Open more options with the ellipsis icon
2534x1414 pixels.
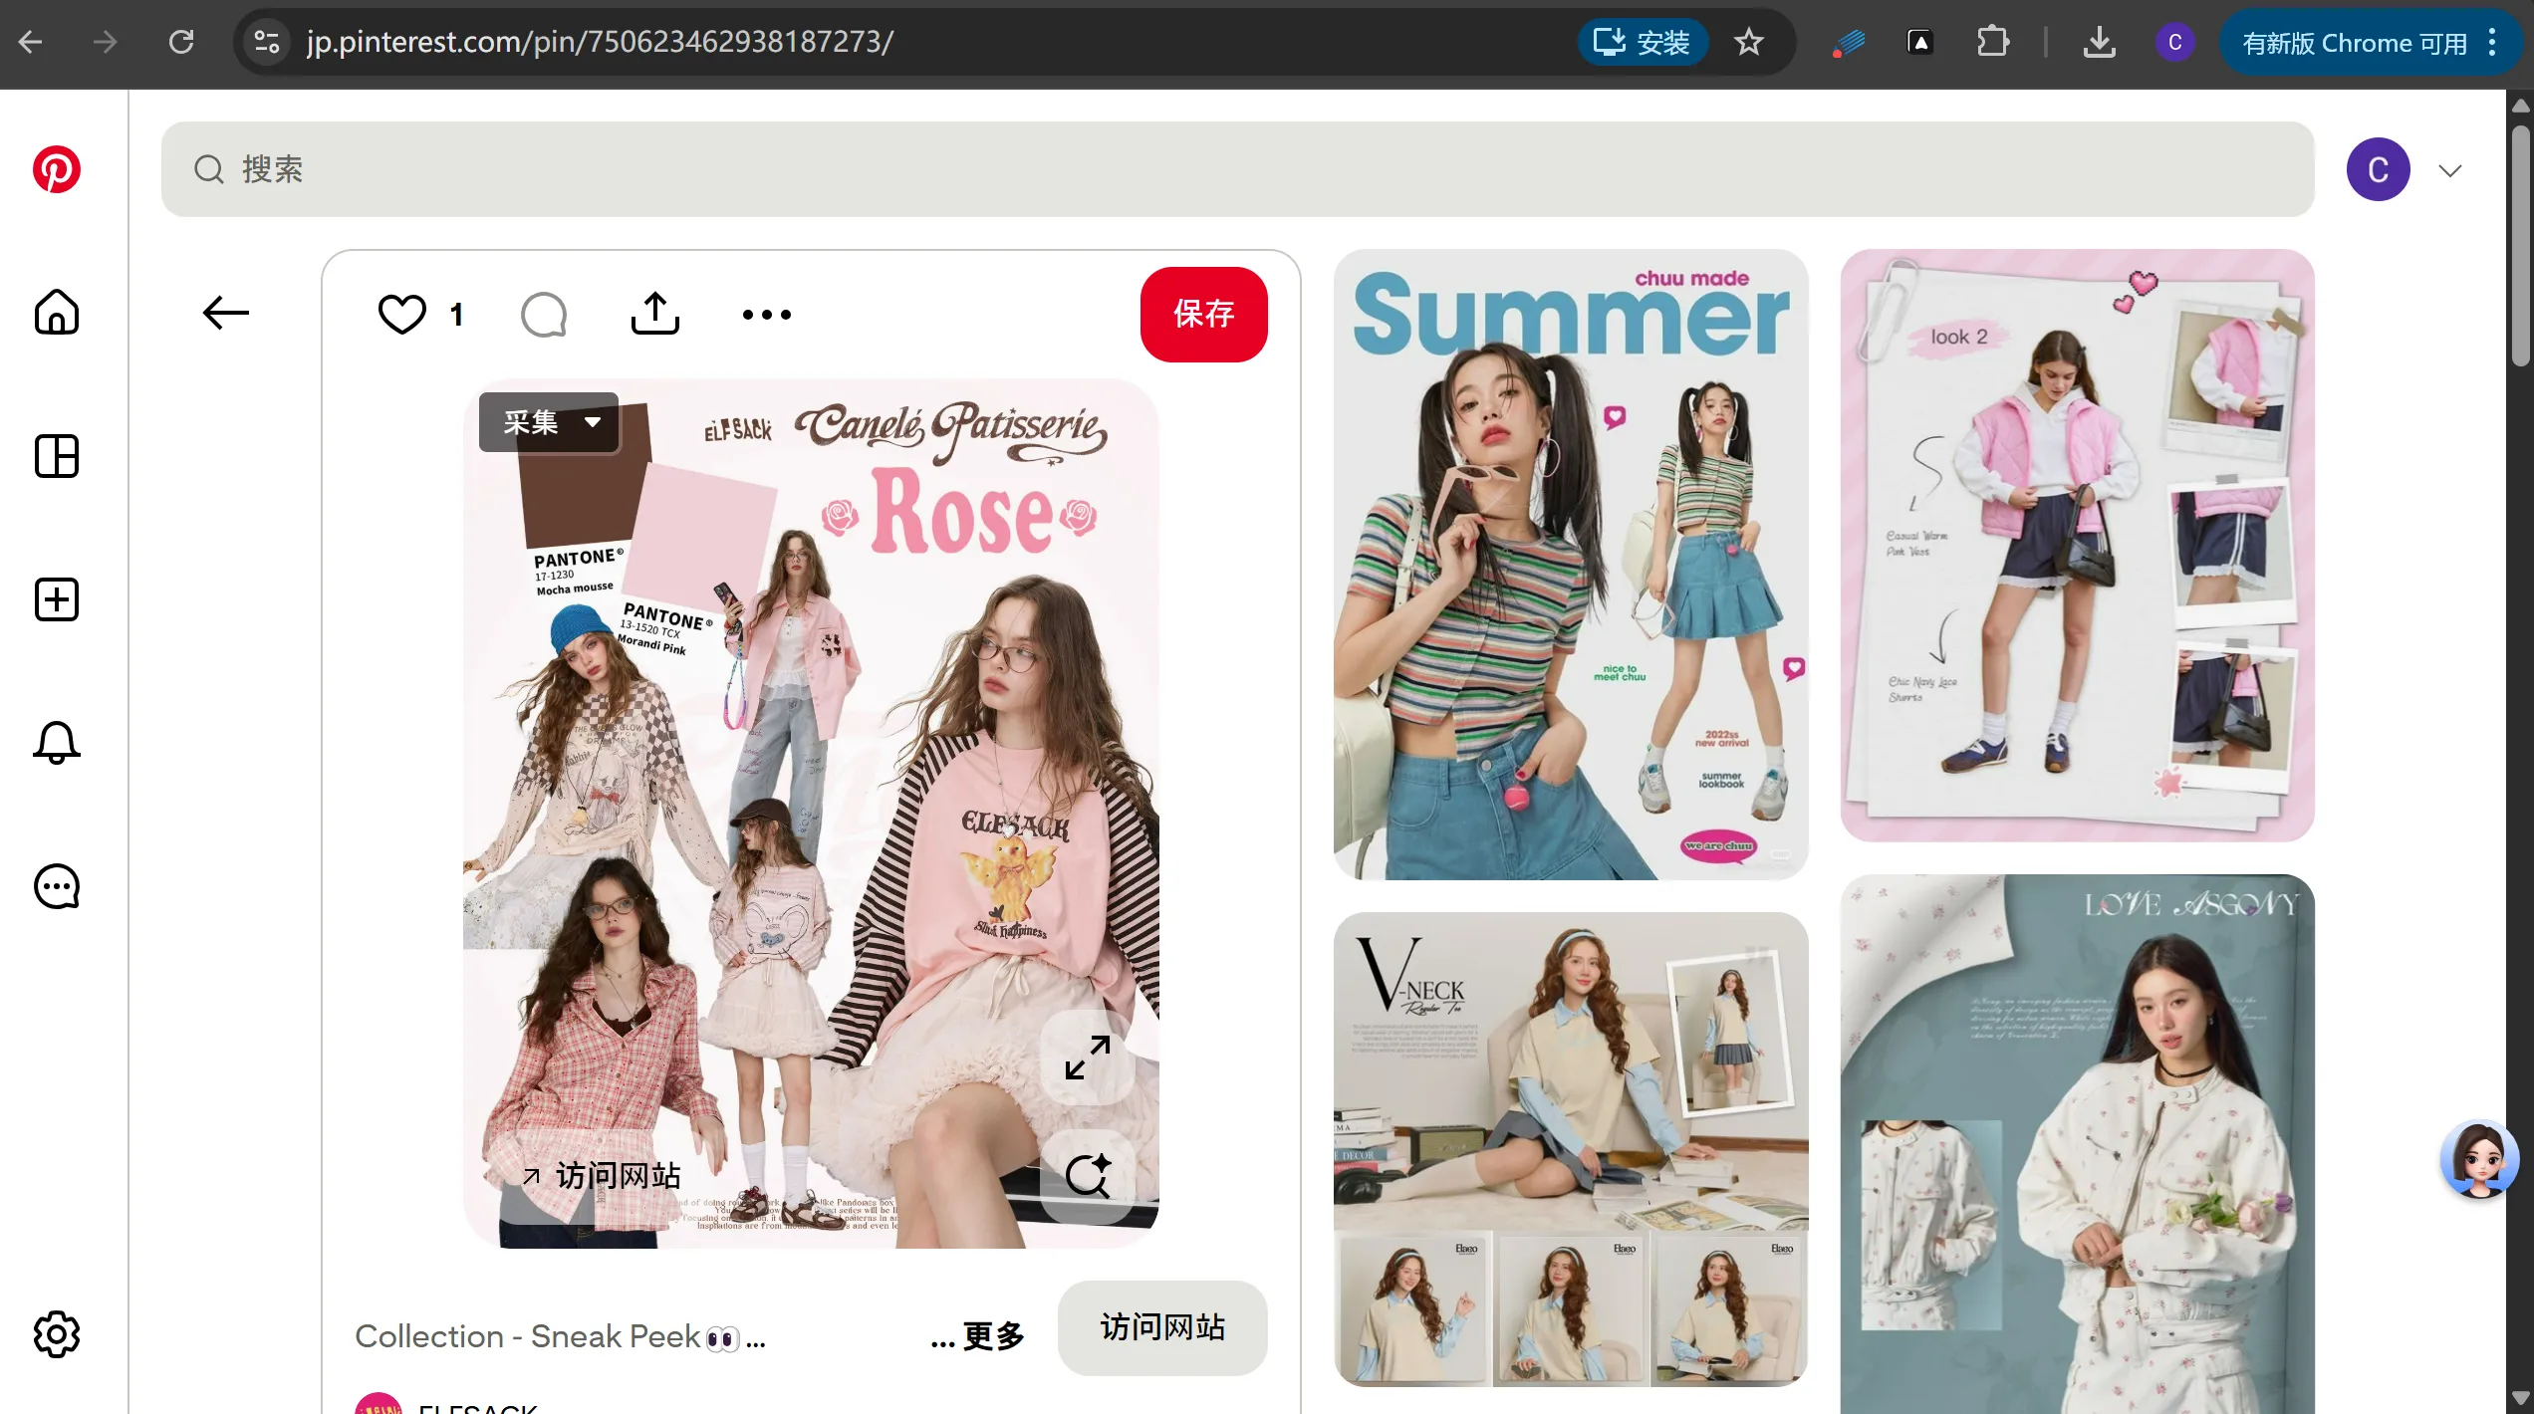(x=765, y=314)
